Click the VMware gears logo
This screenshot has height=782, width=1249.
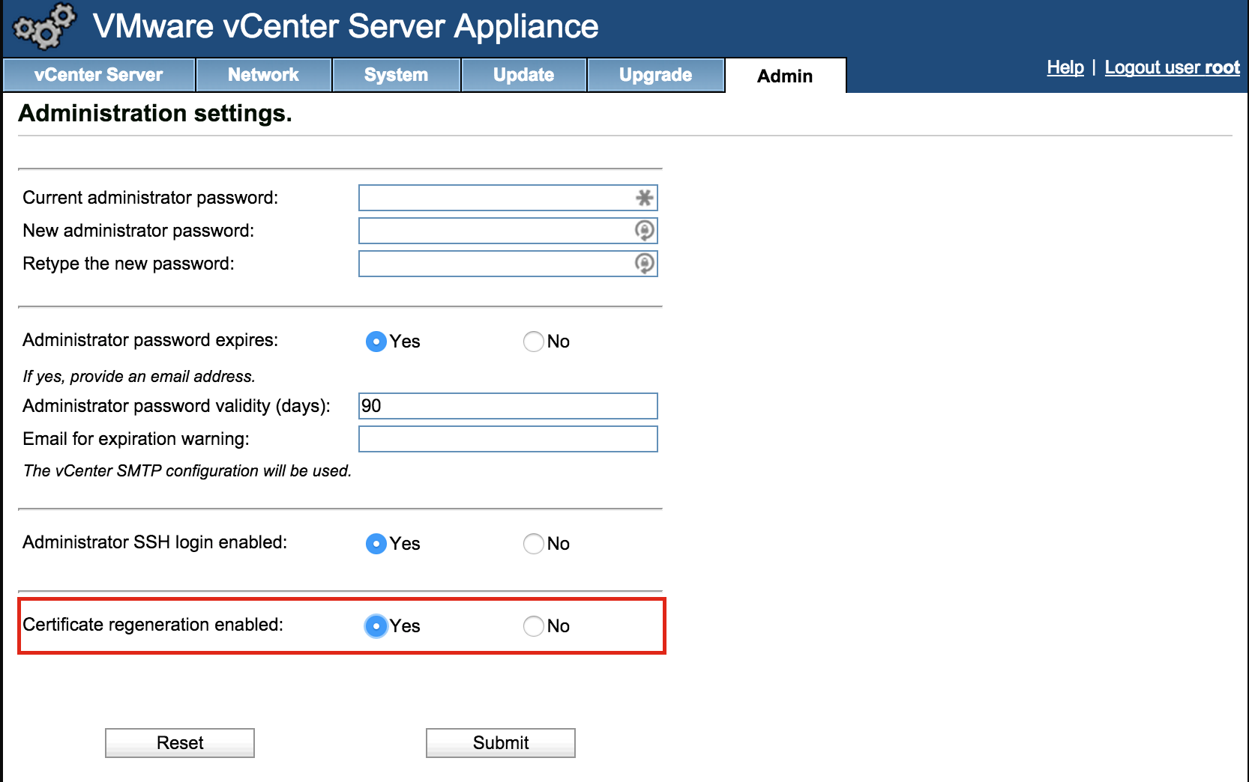(41, 27)
